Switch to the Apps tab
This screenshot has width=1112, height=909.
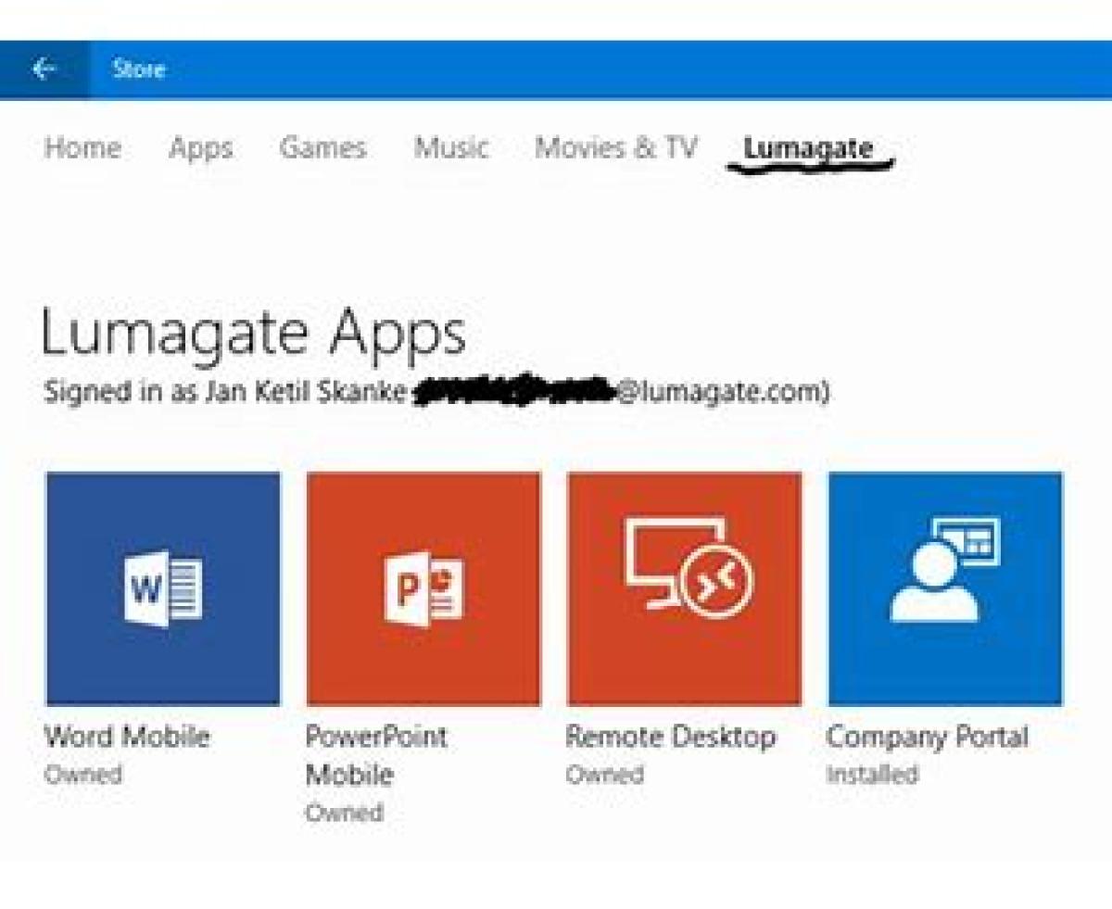tap(200, 148)
